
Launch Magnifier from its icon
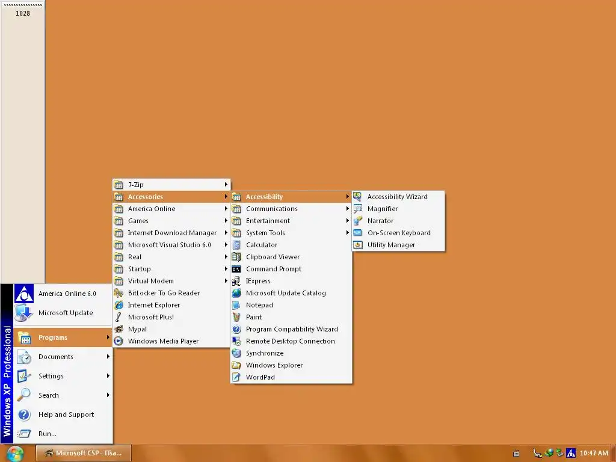(357, 209)
